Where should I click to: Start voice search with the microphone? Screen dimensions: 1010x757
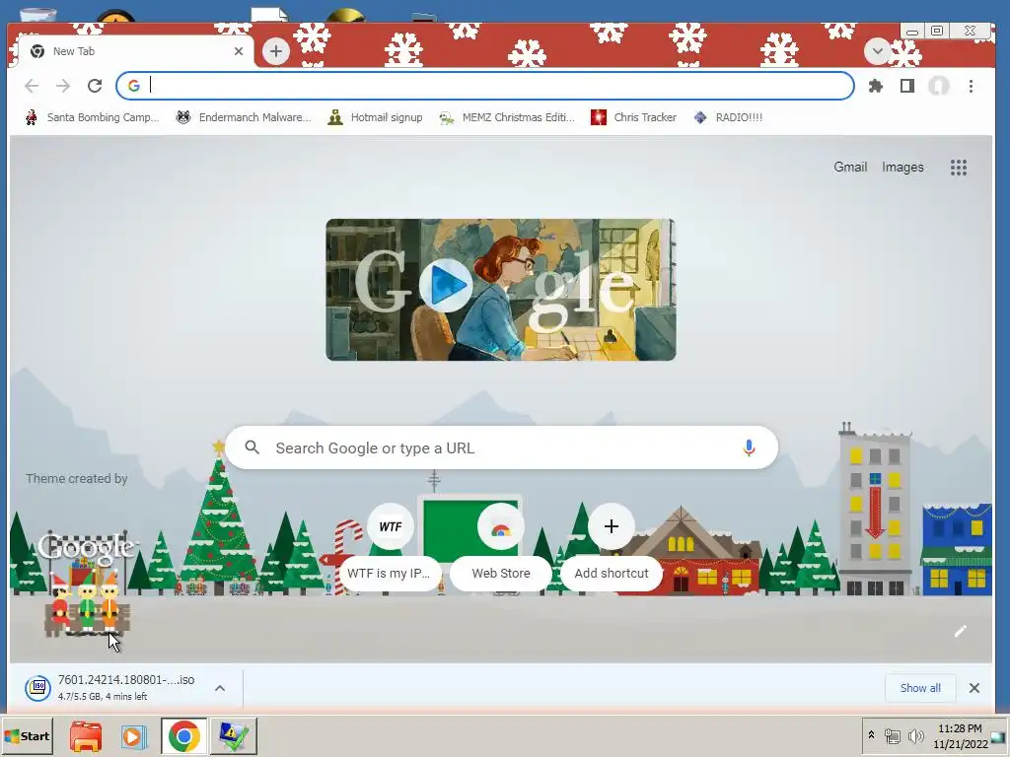click(749, 447)
